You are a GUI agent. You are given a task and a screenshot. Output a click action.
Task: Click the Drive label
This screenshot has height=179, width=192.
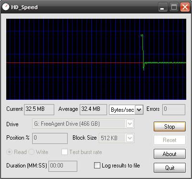tap(12, 124)
